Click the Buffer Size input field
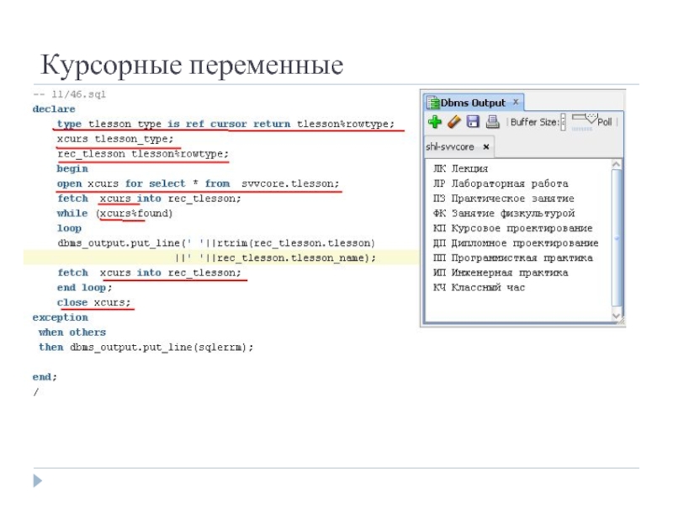This screenshot has height=505, width=673. 563,122
